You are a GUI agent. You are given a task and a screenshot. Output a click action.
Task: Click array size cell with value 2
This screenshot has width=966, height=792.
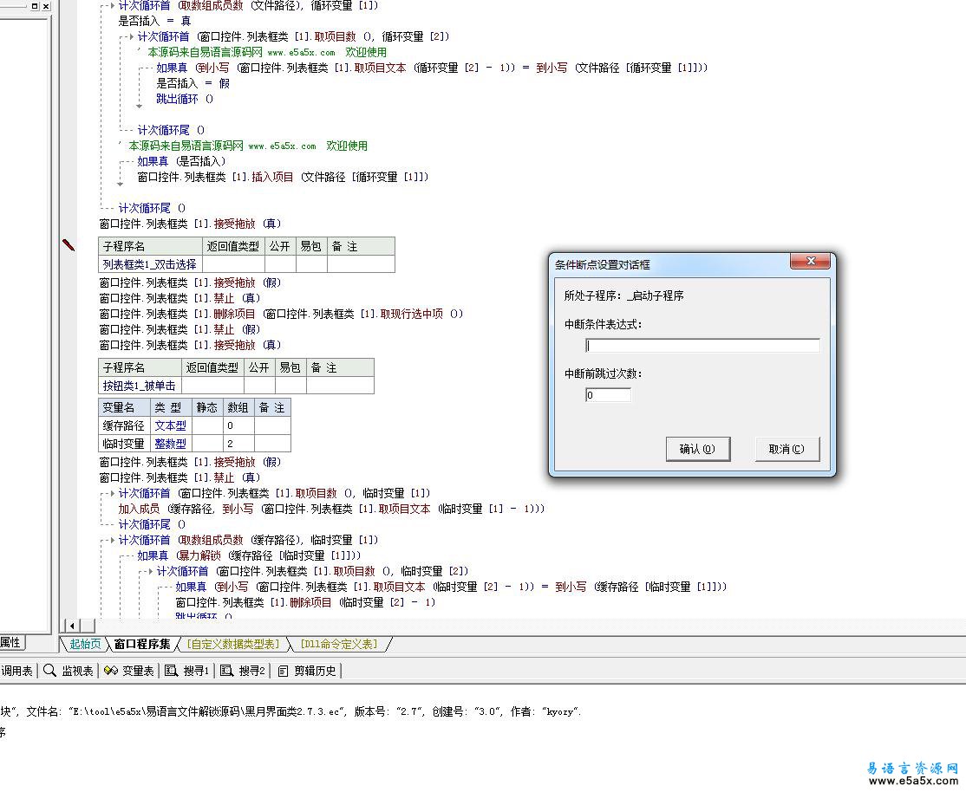coord(238,444)
